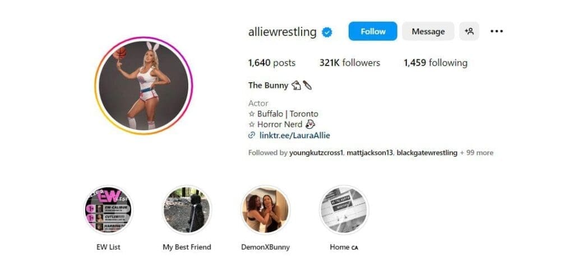
Task: Visit blackgatewrestling mutual follower profile
Action: pyautogui.click(x=427, y=152)
